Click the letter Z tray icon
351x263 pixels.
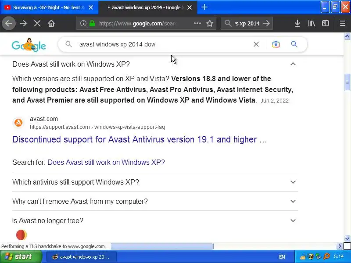click(311, 256)
